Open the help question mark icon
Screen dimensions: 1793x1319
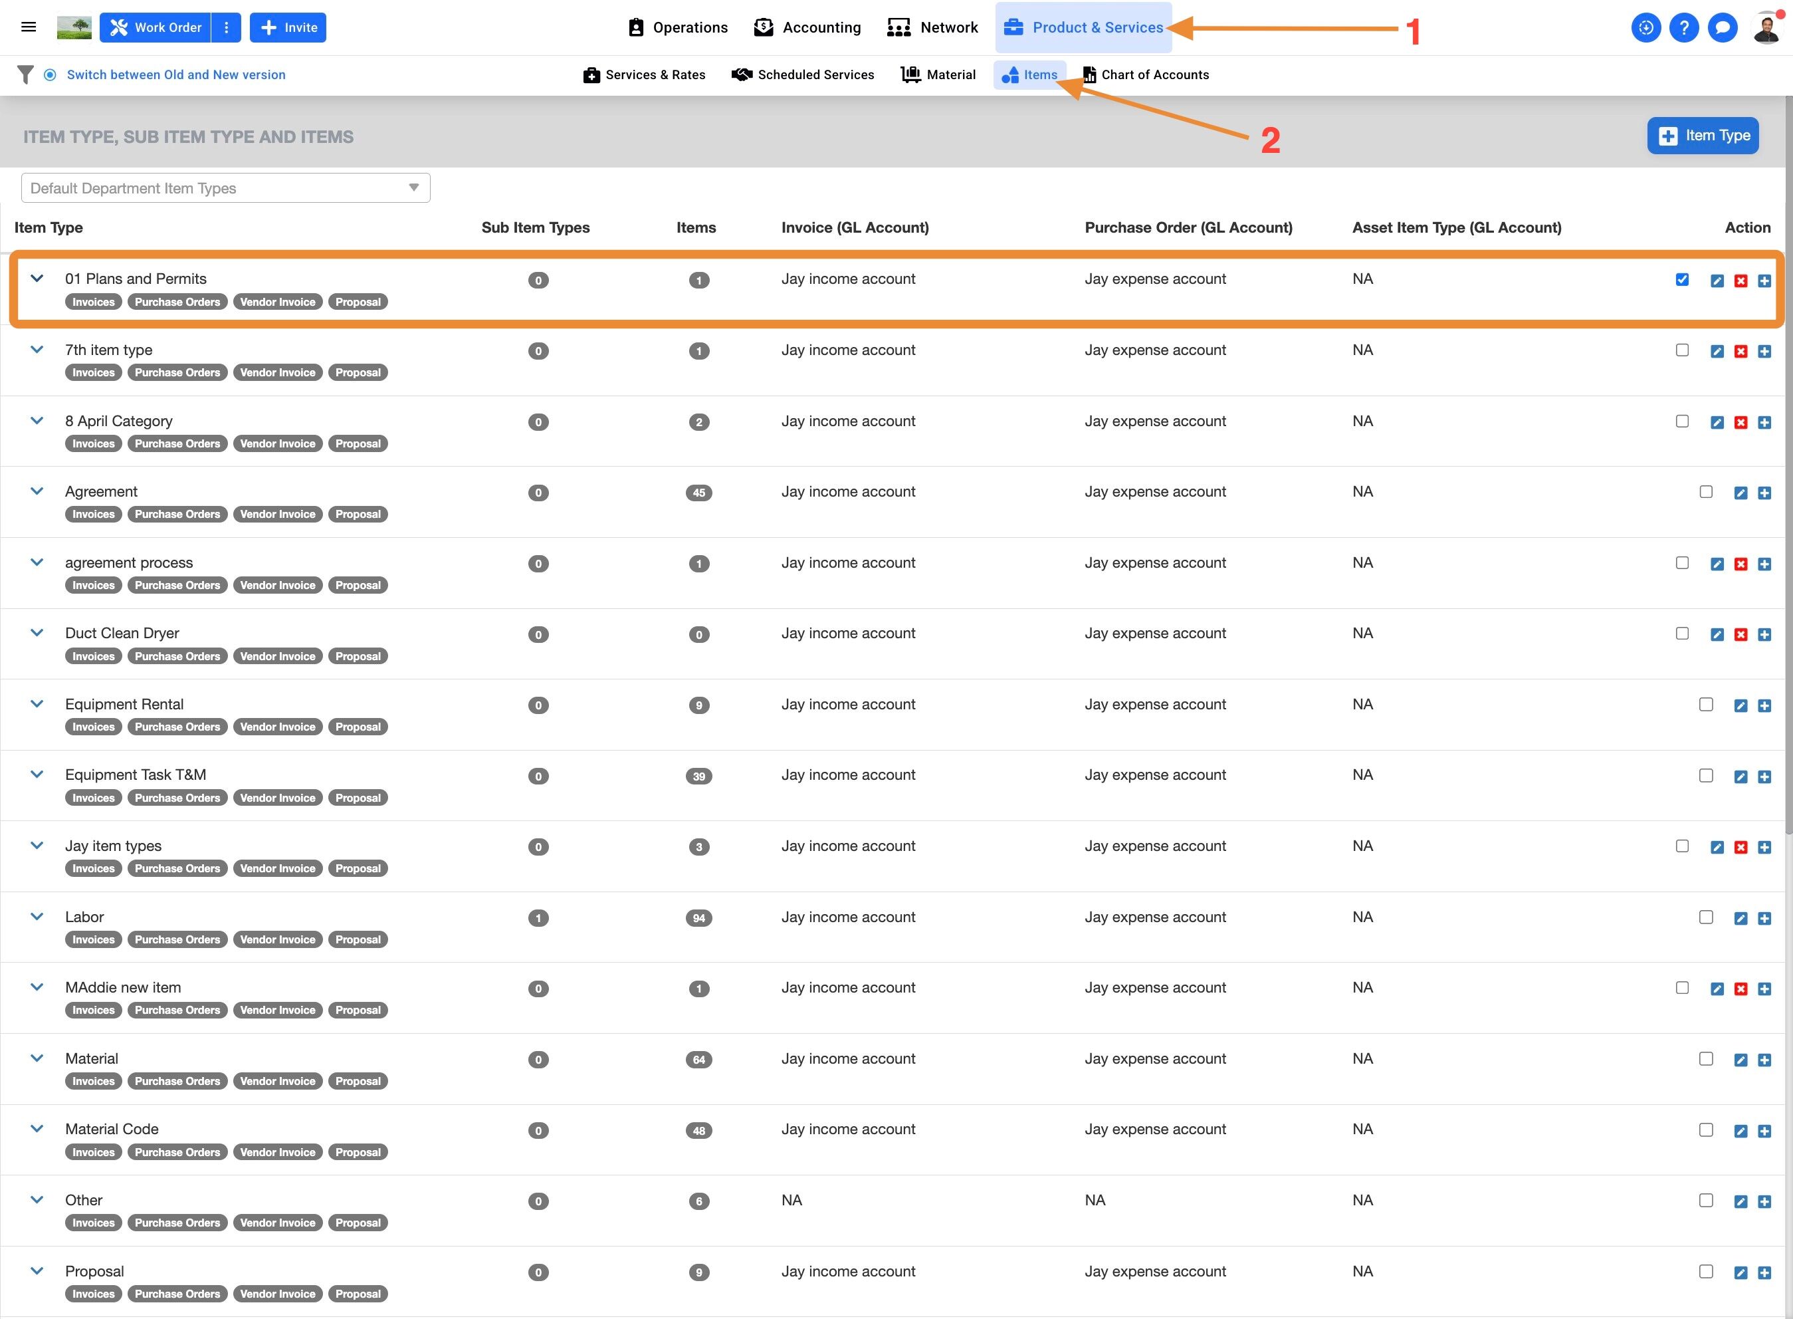click(1684, 28)
